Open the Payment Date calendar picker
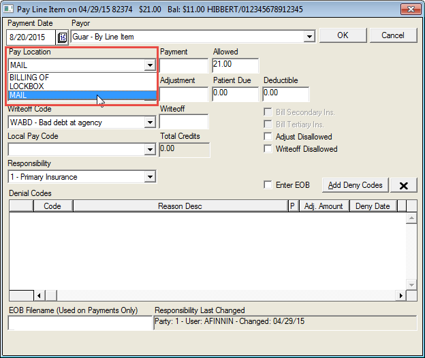 [x=62, y=36]
